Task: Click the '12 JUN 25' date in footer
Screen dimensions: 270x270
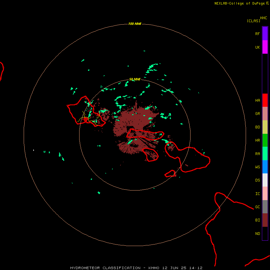Action: (x=175, y=268)
